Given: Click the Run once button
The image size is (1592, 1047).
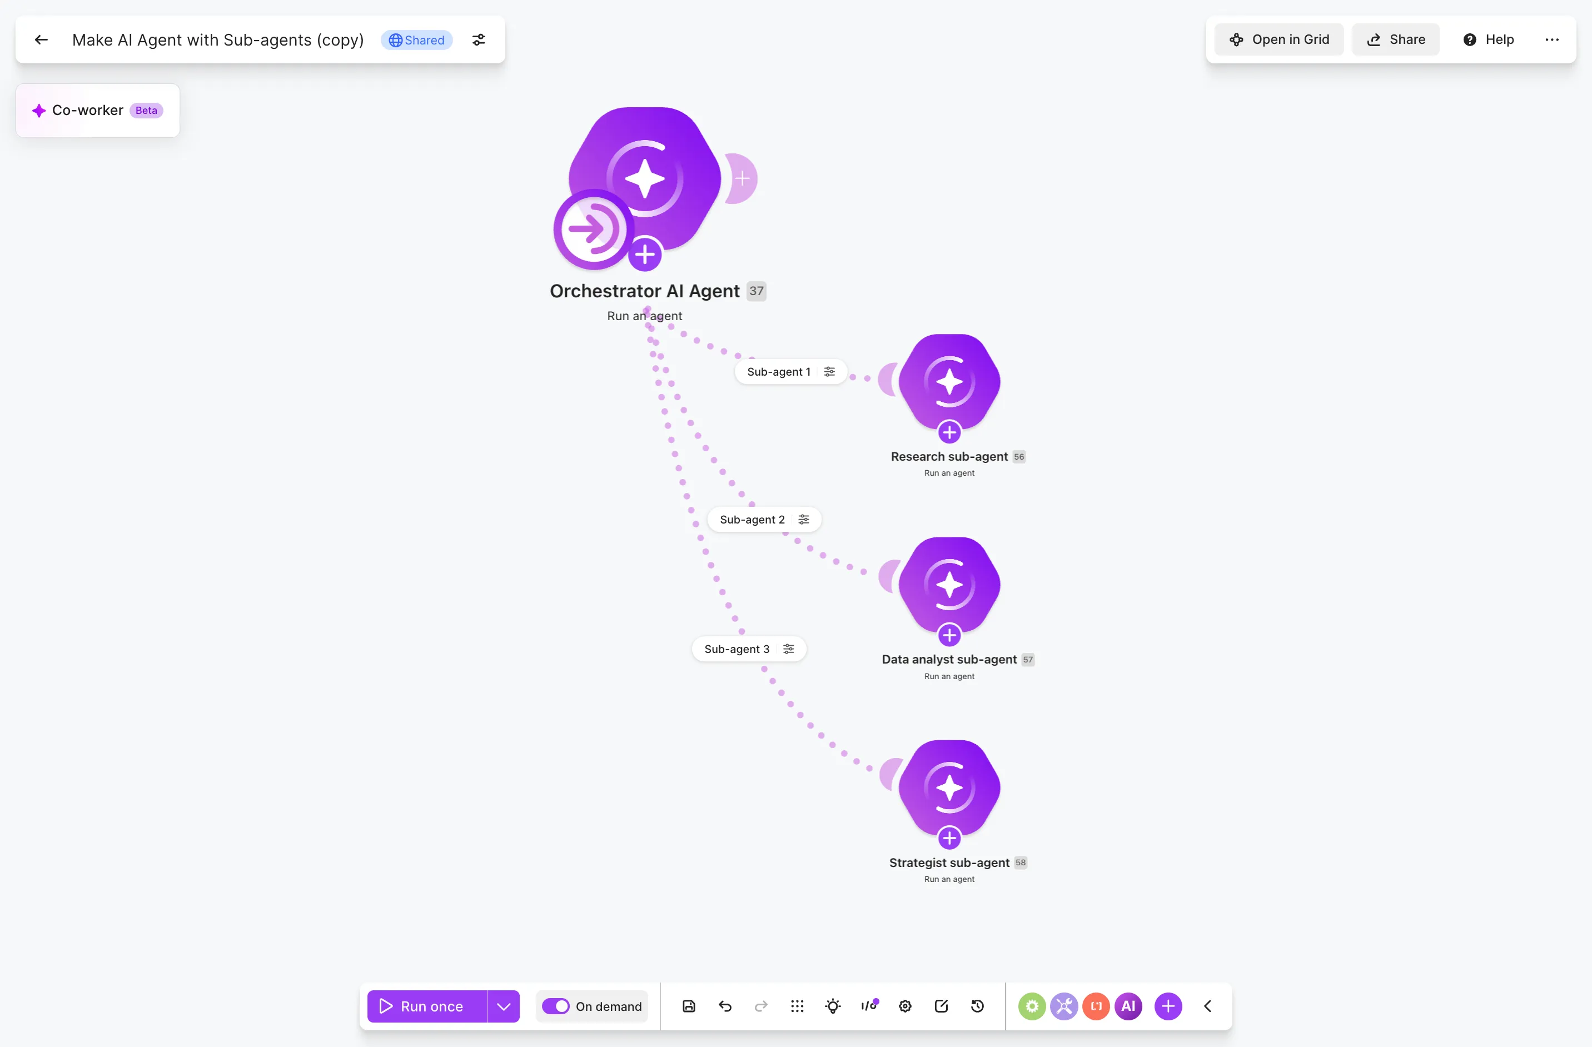Looking at the screenshot, I should pyautogui.click(x=427, y=1006).
